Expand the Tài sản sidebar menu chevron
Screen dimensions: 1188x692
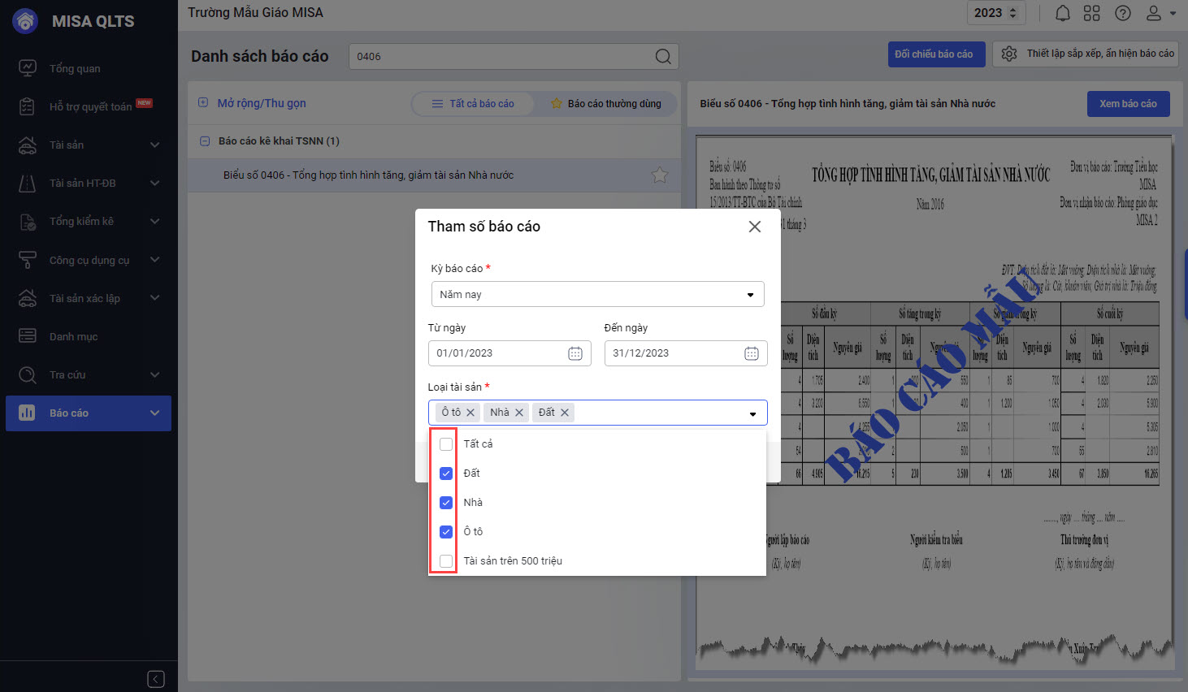click(x=154, y=145)
